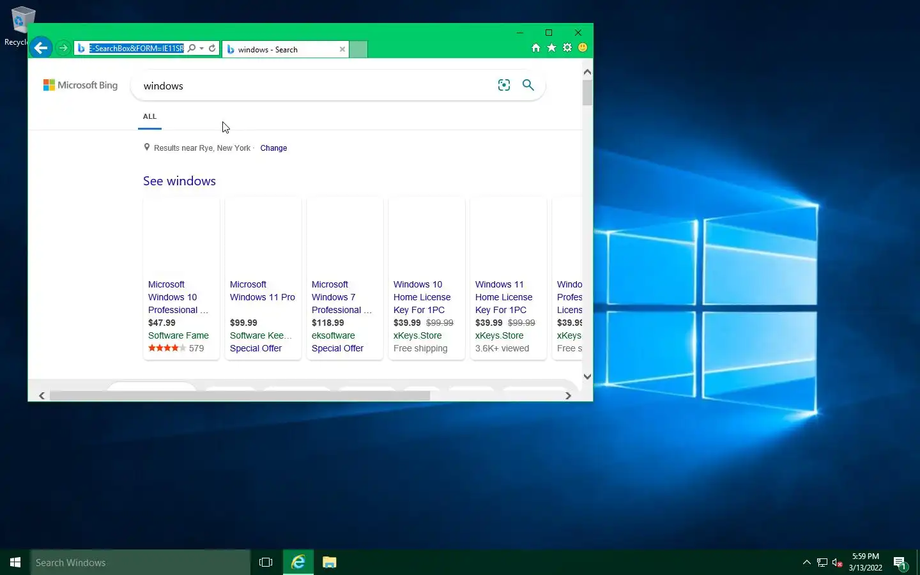Open the clock showing 5:59 PM
Image resolution: width=920 pixels, height=575 pixels.
click(866, 562)
